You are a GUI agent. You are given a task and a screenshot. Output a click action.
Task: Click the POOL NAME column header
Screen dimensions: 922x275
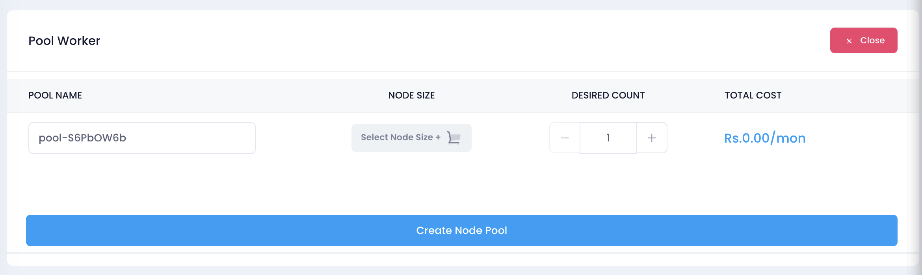click(x=55, y=95)
